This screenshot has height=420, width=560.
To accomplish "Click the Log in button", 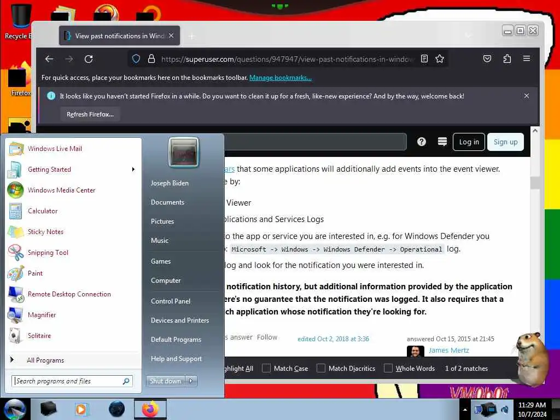I will pos(469,142).
